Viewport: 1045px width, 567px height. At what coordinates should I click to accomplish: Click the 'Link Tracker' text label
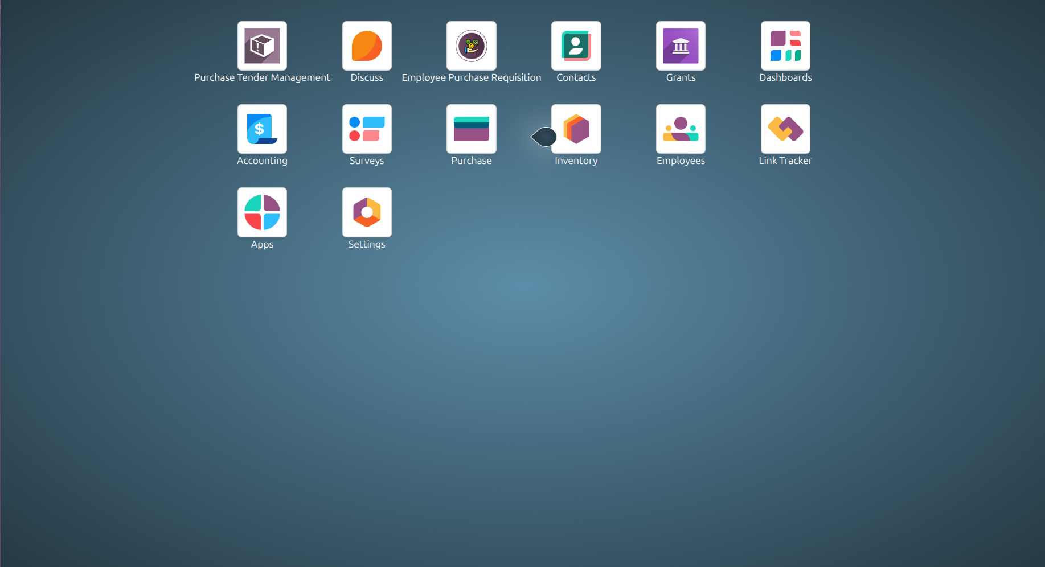pos(785,161)
